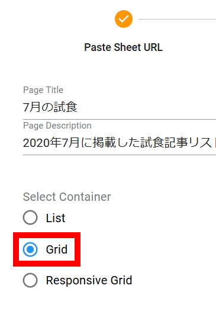This screenshot has height=314, width=216.
Task: Click the Select Container heading
Action: [x=67, y=197]
